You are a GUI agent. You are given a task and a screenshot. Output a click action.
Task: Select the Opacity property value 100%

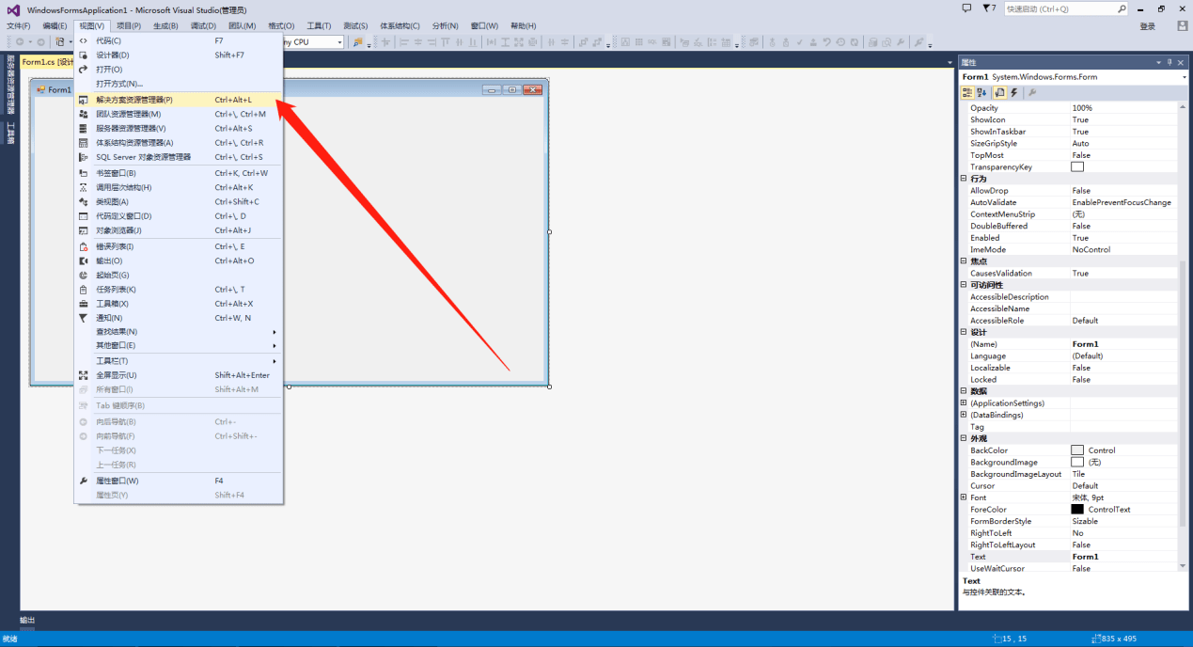point(1122,108)
